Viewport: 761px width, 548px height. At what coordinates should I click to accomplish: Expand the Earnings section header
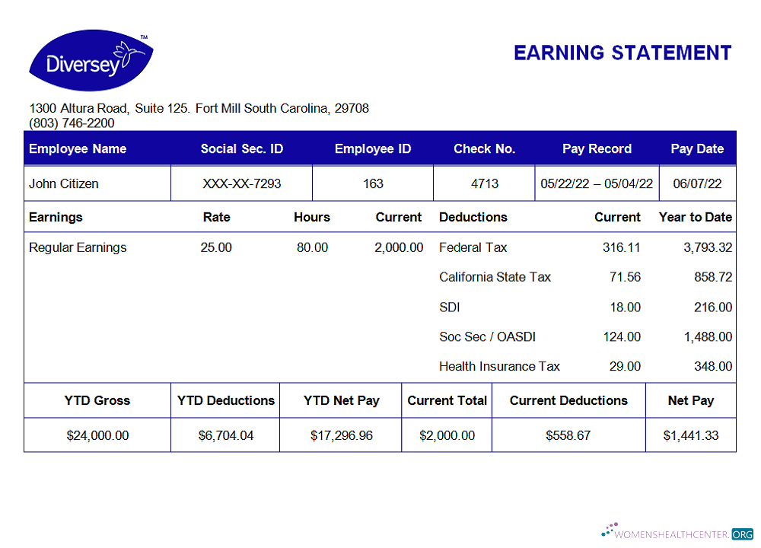click(55, 217)
